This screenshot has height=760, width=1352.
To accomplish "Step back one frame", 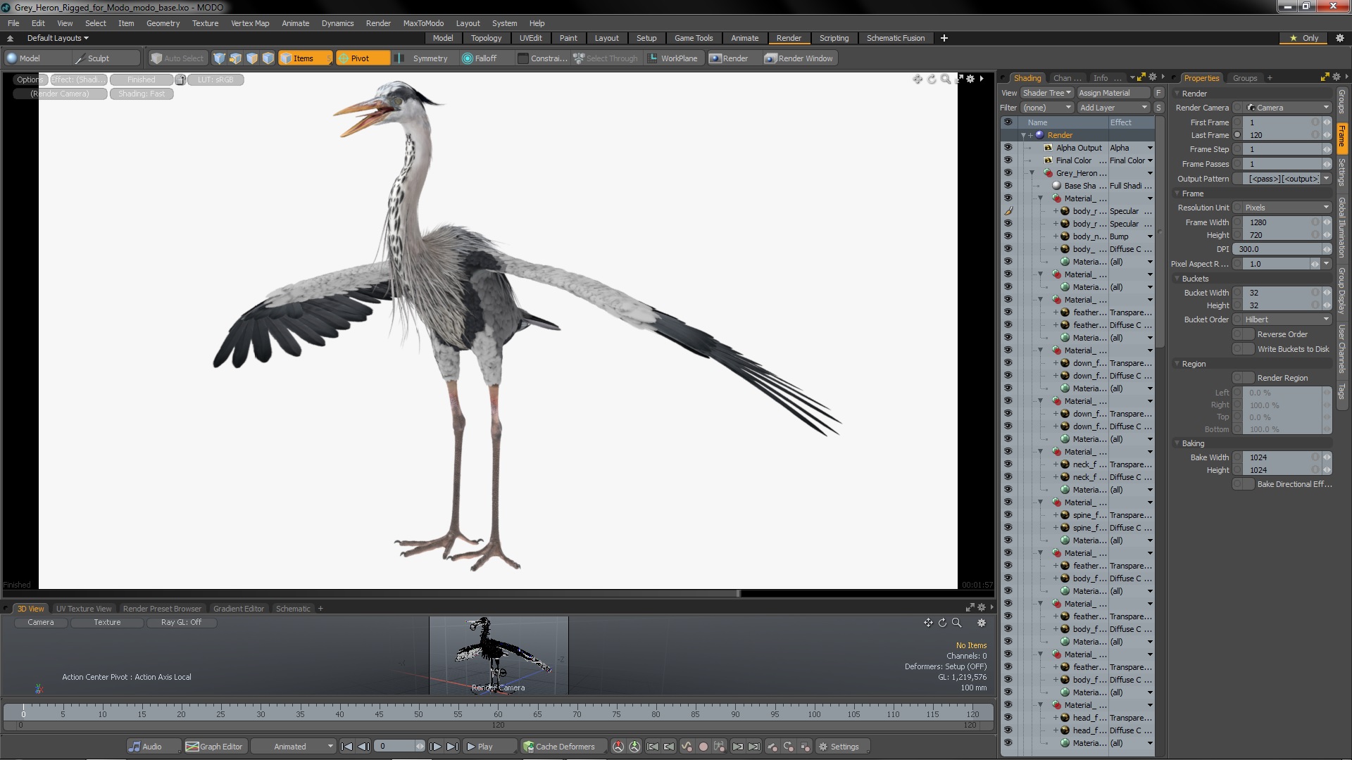I will tap(363, 747).
